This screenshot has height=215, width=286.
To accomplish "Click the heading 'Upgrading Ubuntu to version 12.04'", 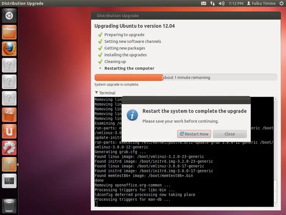I will pos(135,26).
